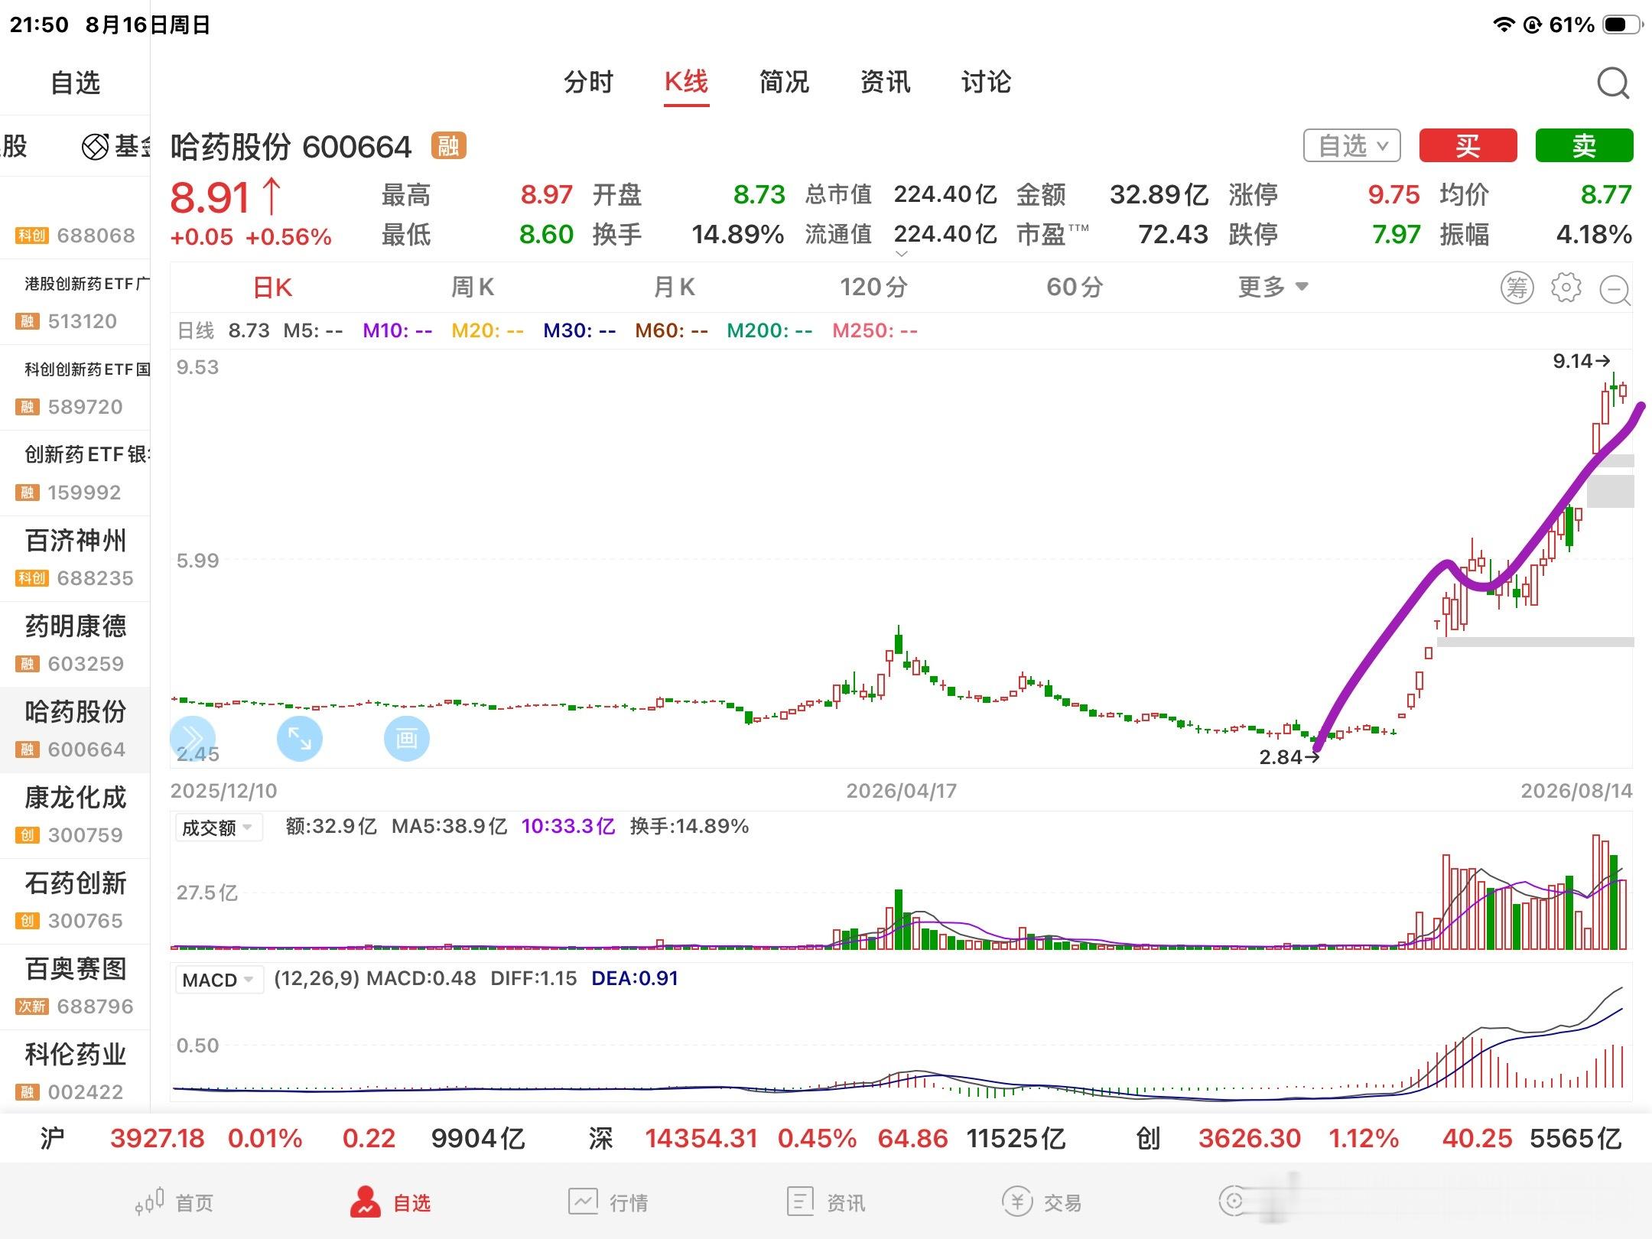
Task: Zoom out chart with minus magnifier
Action: 1615,290
